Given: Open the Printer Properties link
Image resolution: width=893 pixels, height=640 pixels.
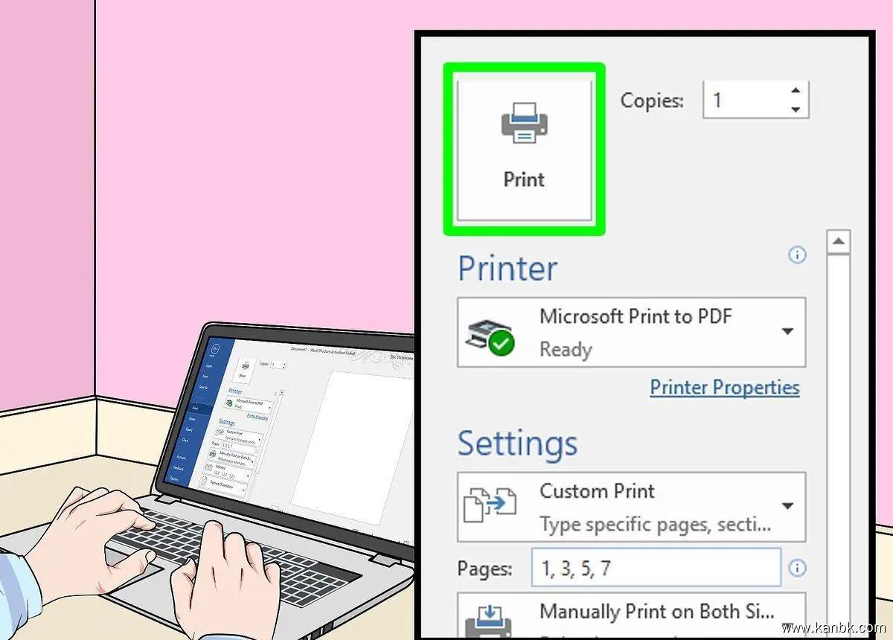Looking at the screenshot, I should 725,388.
